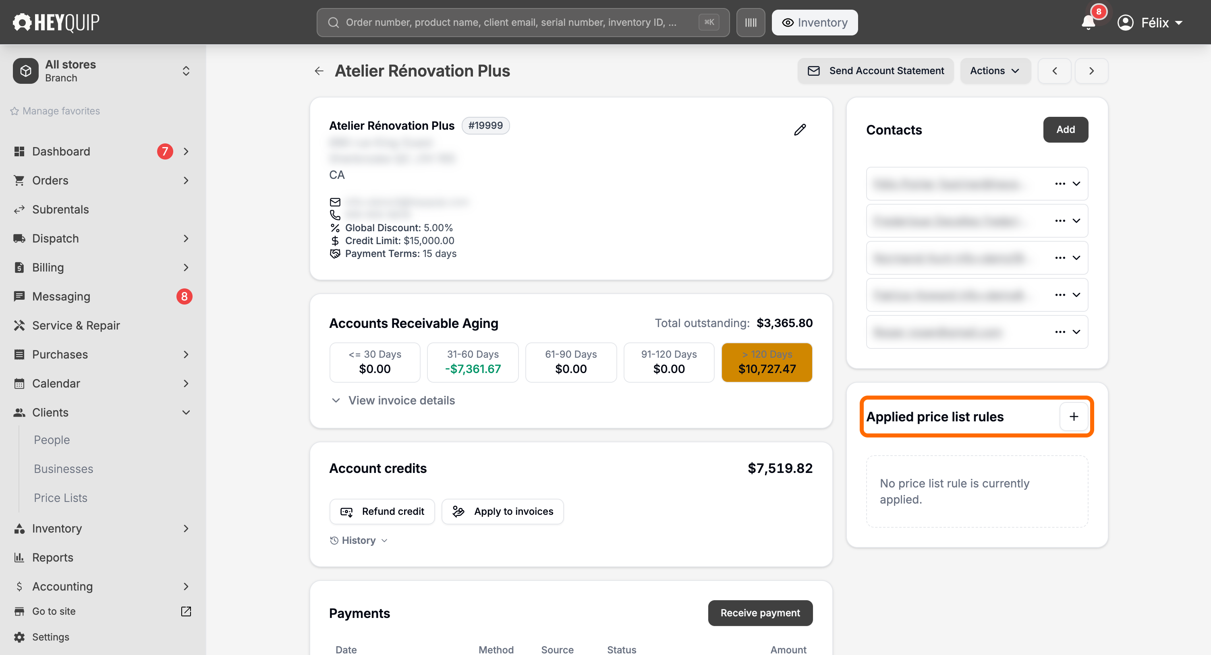Open the All stores branch selector
Image resolution: width=1211 pixels, height=655 pixels.
102,71
